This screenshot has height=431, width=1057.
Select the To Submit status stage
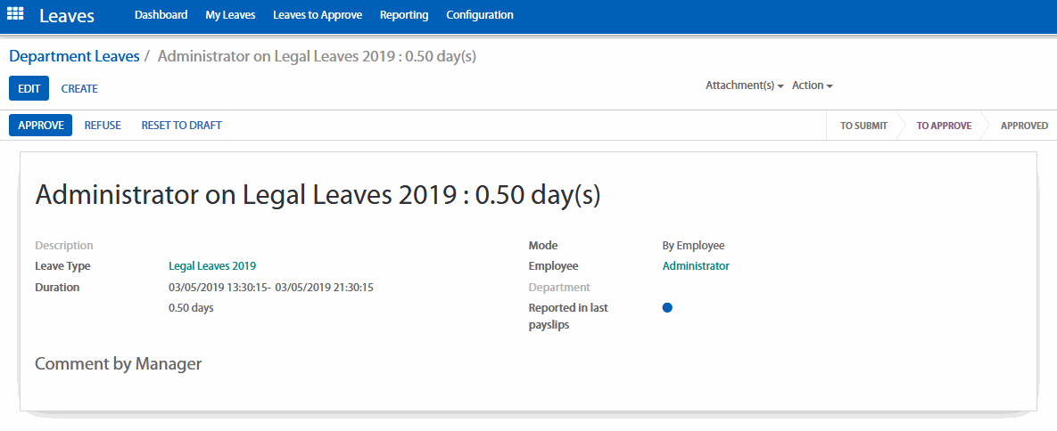tap(863, 126)
